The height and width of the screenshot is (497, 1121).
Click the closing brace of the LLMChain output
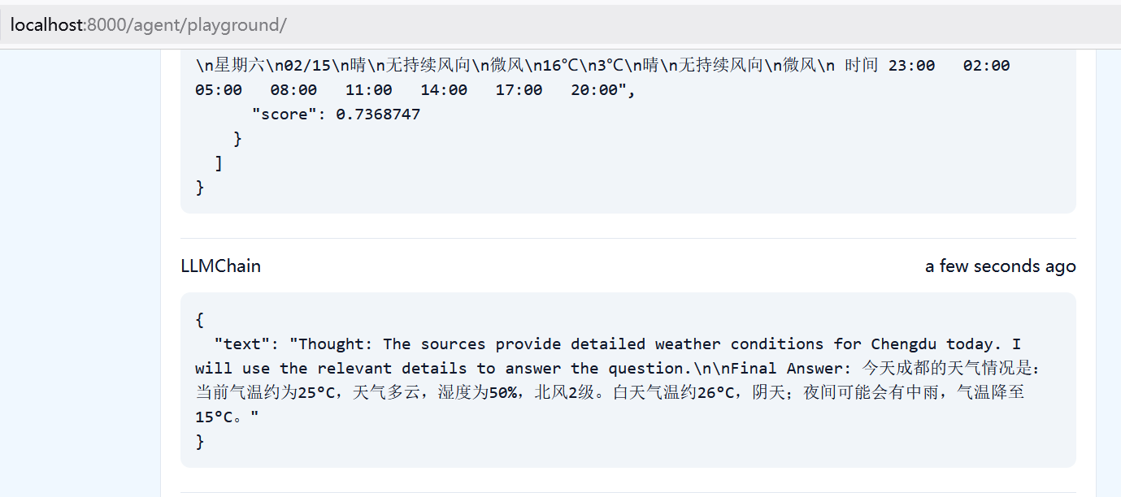pyautogui.click(x=200, y=442)
